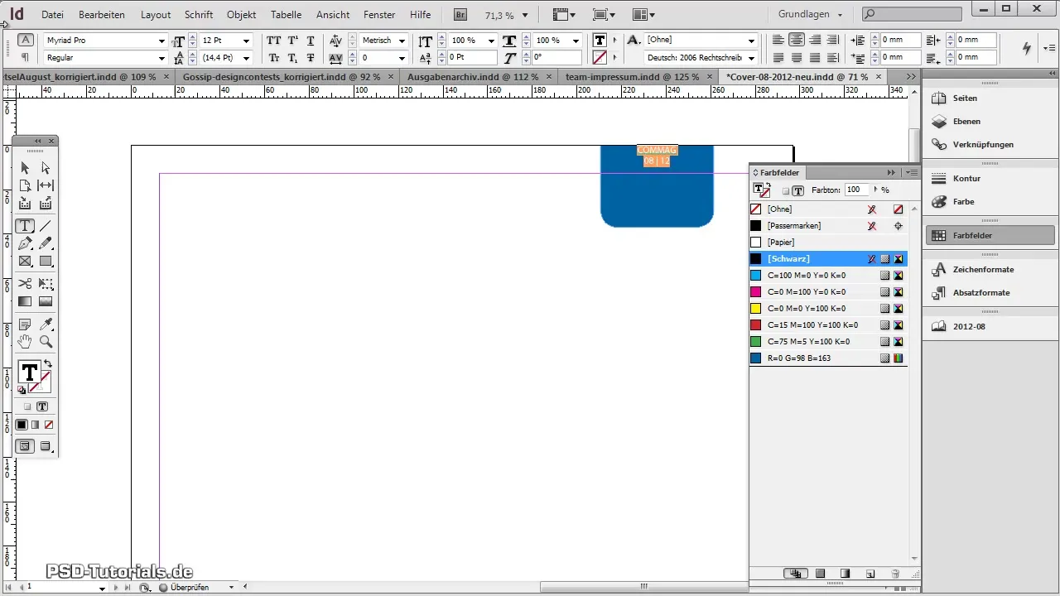
Task: Set paragraph alignment to right
Action: pos(815,41)
